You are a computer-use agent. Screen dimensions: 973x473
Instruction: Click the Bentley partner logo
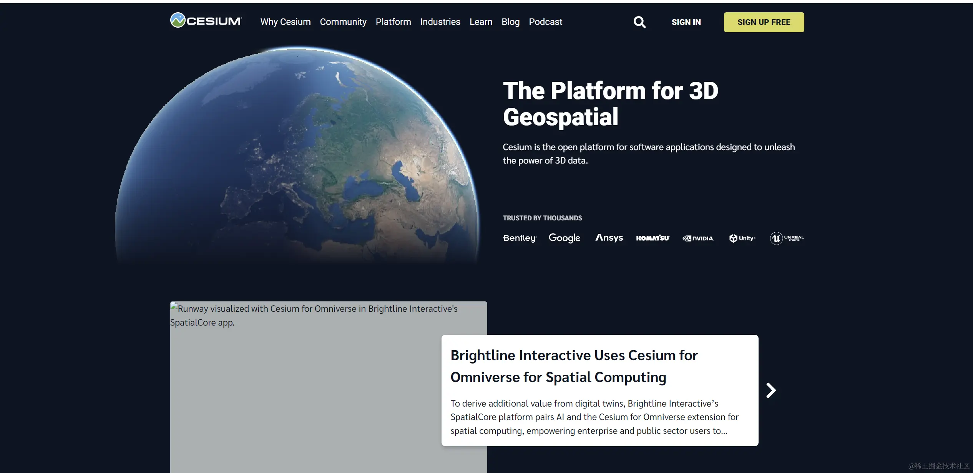520,238
